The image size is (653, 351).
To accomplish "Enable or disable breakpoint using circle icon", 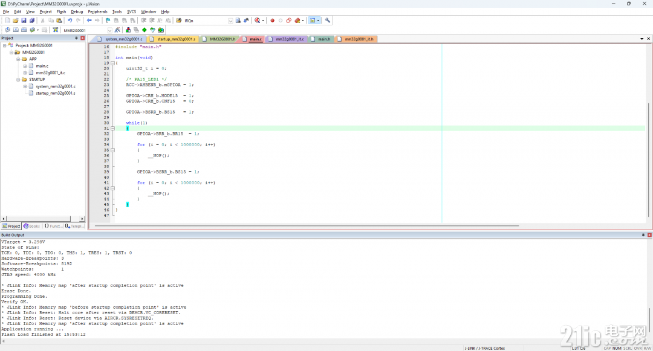I will (x=281, y=21).
